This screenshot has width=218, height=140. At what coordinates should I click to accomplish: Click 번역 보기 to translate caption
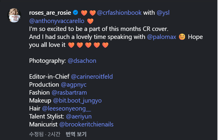pyautogui.click(x=76, y=134)
